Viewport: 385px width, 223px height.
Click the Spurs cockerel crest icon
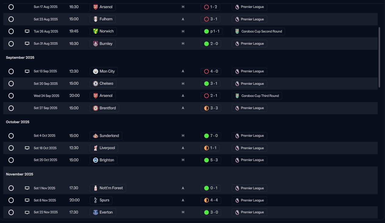[x=96, y=200]
